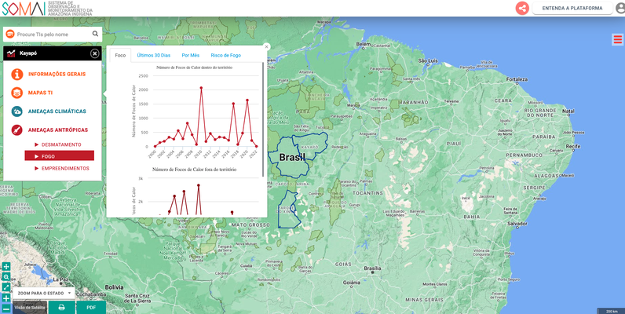Expand the Empreendimentos submenu item

point(64,168)
